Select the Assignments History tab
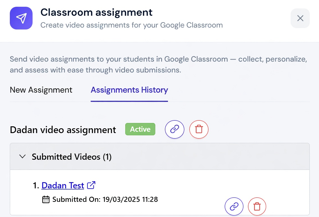Screen dimensions: 319x217 (x=129, y=90)
